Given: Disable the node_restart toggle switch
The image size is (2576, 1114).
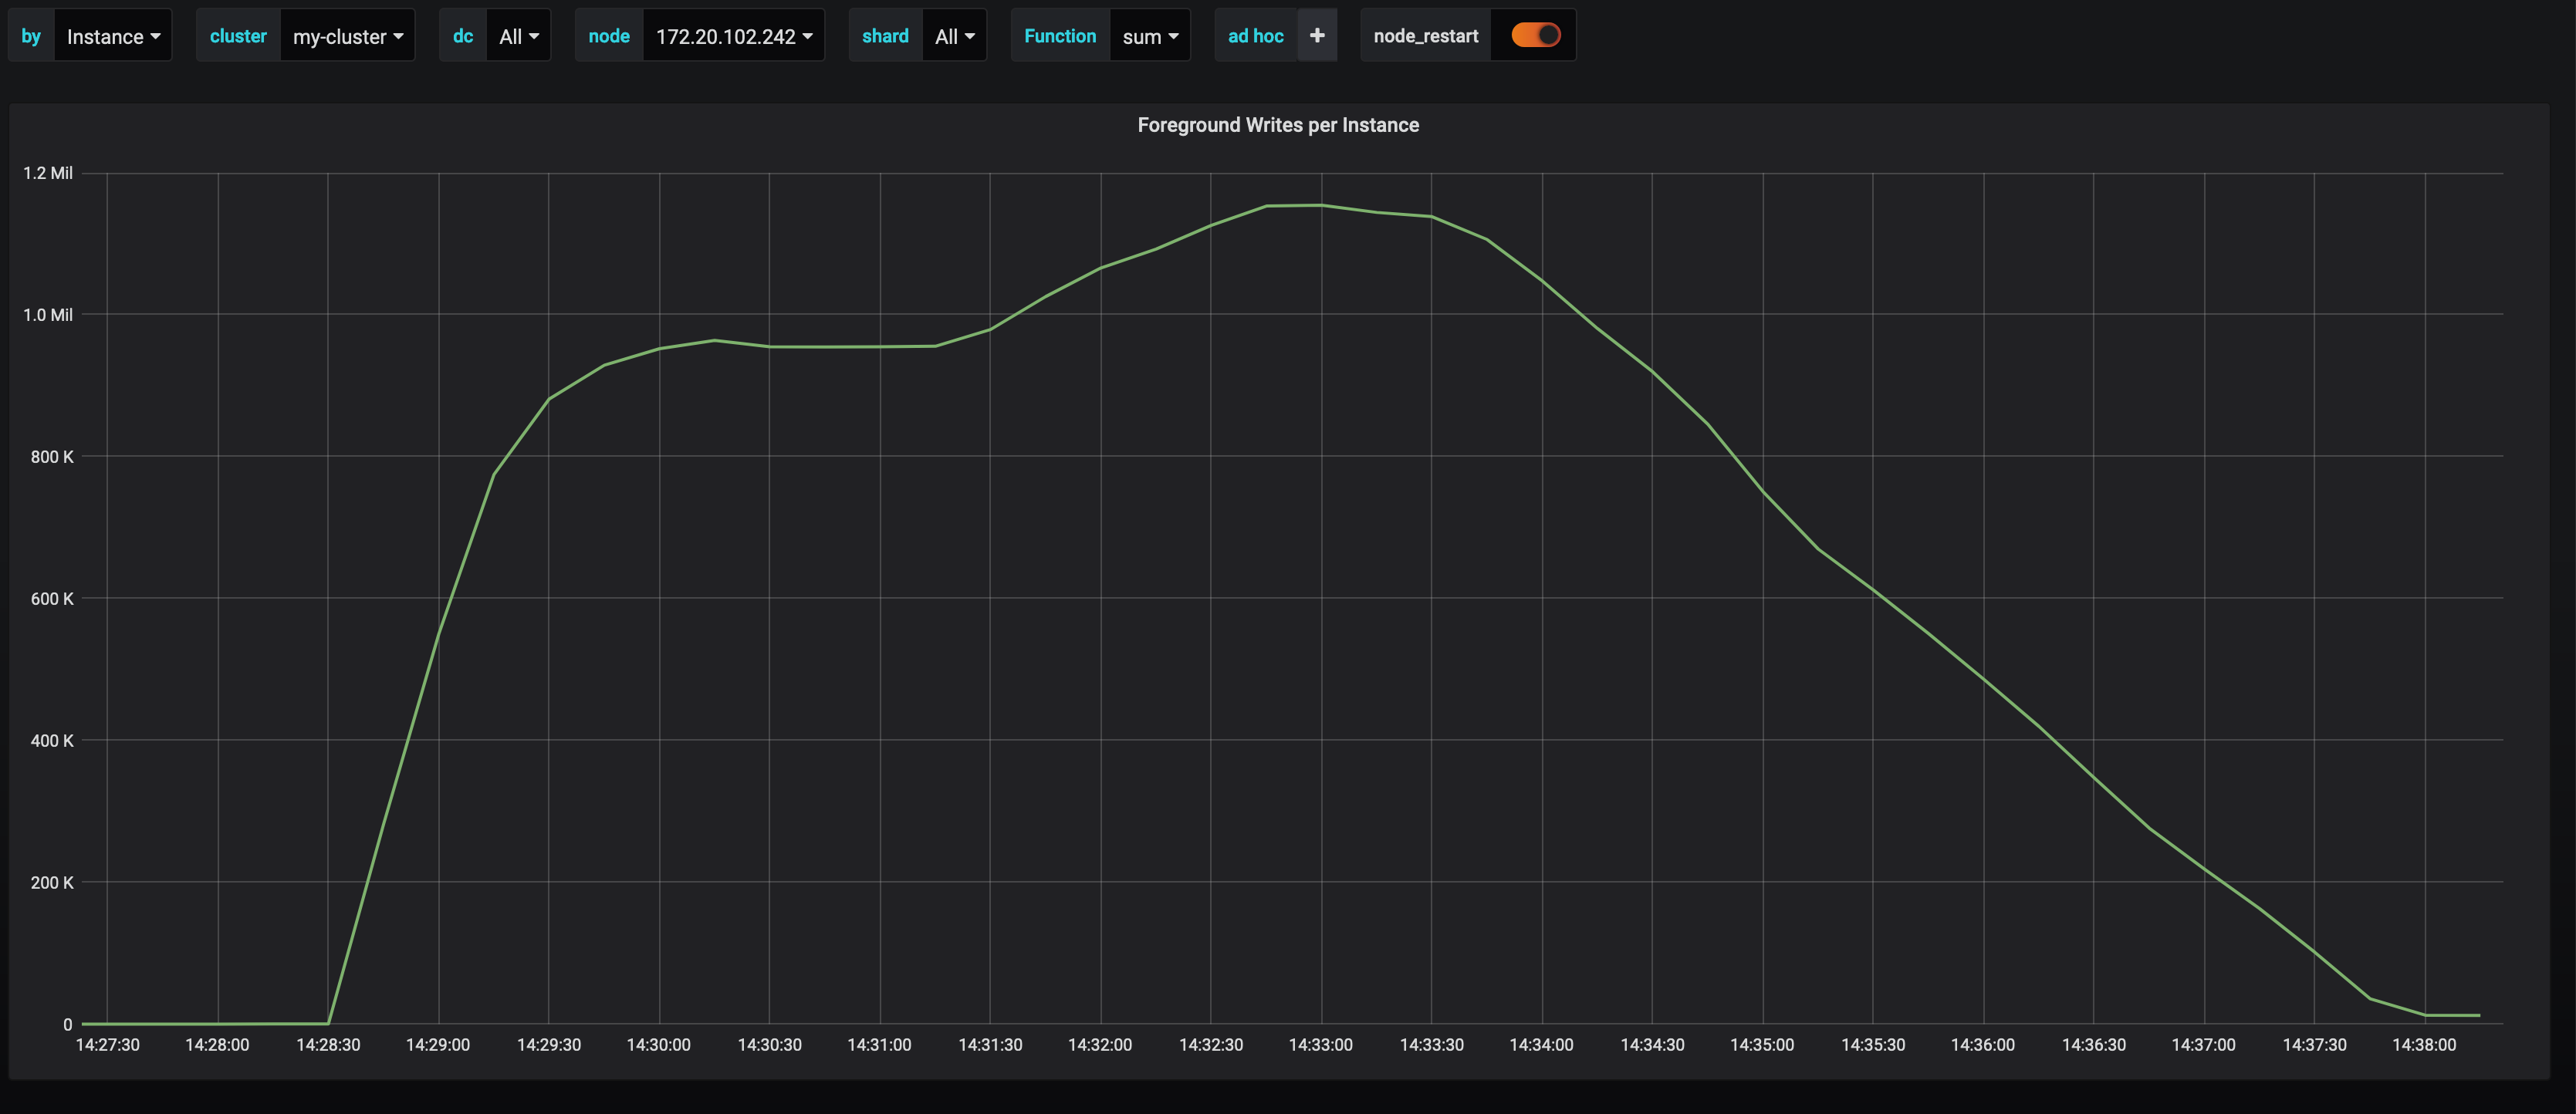Looking at the screenshot, I should pyautogui.click(x=1533, y=34).
